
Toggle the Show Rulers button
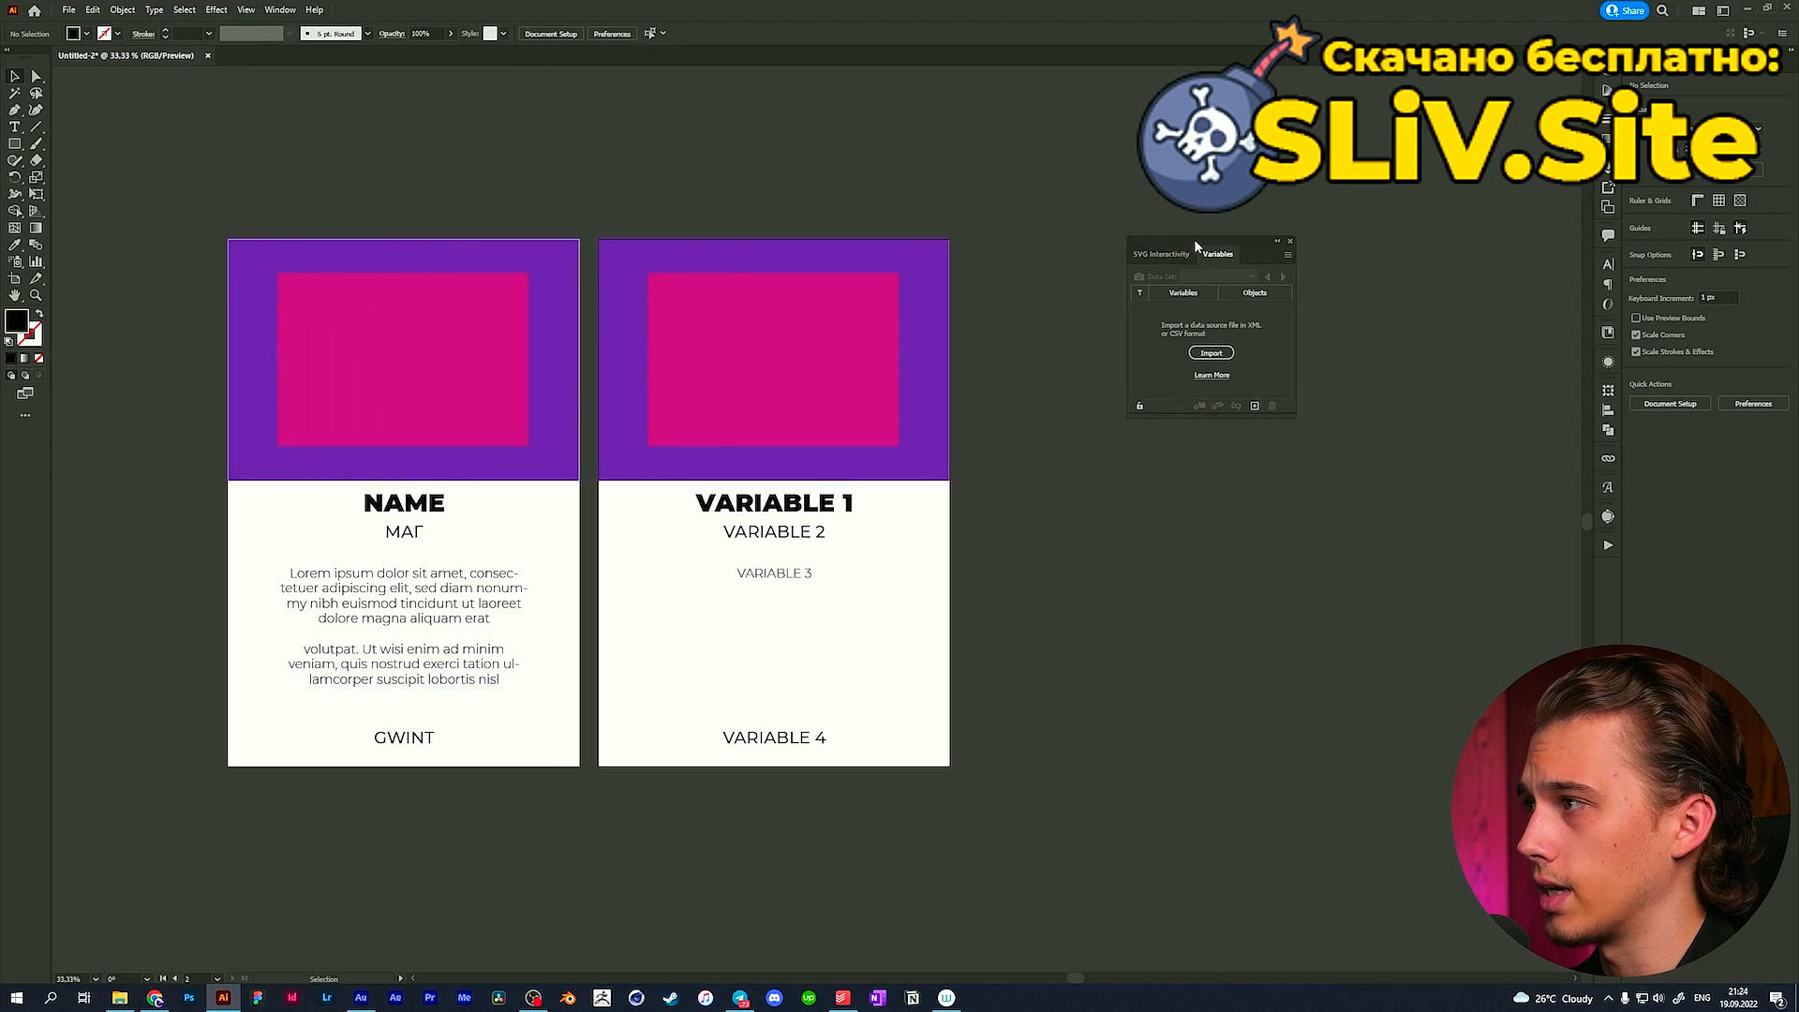click(x=1698, y=201)
